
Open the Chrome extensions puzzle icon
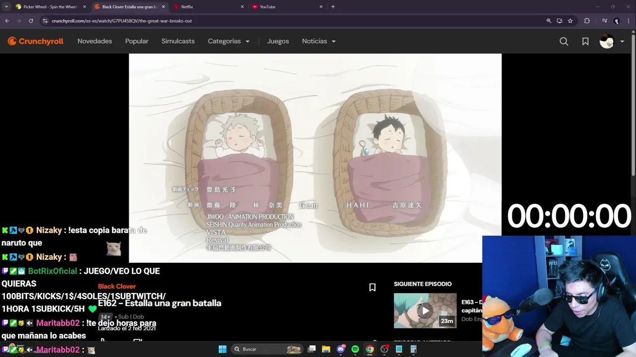pyautogui.click(x=587, y=21)
